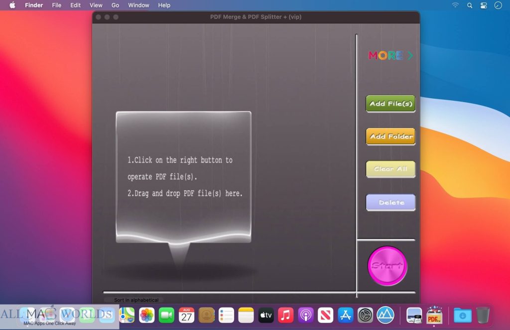The height and width of the screenshot is (330, 510).
Task: Click the orange Add Folder button
Action: tap(390, 137)
